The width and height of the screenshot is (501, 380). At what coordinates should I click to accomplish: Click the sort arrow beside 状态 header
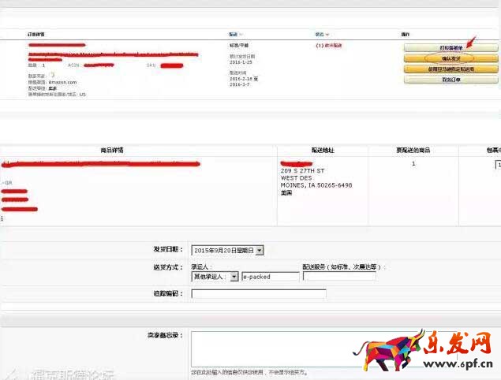tap(327, 35)
